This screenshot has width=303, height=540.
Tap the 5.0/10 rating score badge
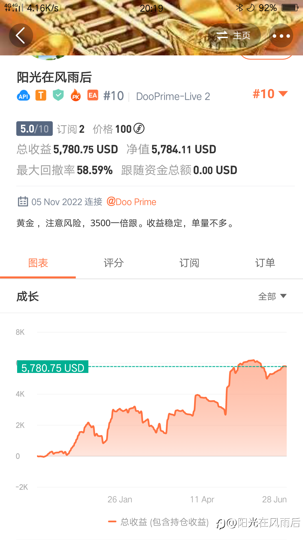point(35,129)
